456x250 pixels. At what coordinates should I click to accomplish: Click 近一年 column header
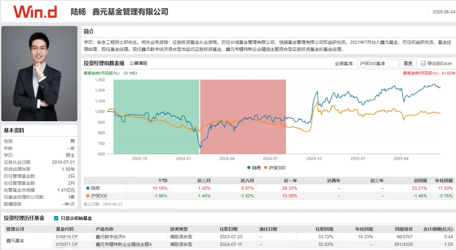[290, 180]
